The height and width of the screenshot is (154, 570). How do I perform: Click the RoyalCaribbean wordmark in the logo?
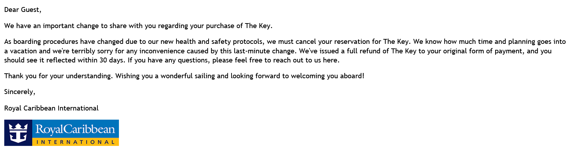[75, 129]
